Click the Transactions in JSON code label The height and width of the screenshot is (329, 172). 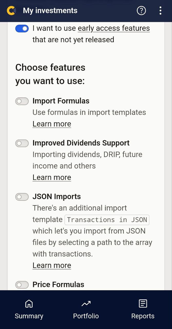(107, 220)
